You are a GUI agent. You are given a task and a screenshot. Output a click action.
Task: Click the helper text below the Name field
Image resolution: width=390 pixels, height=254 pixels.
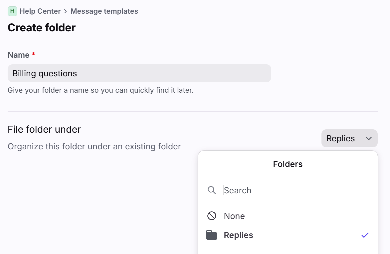100,90
